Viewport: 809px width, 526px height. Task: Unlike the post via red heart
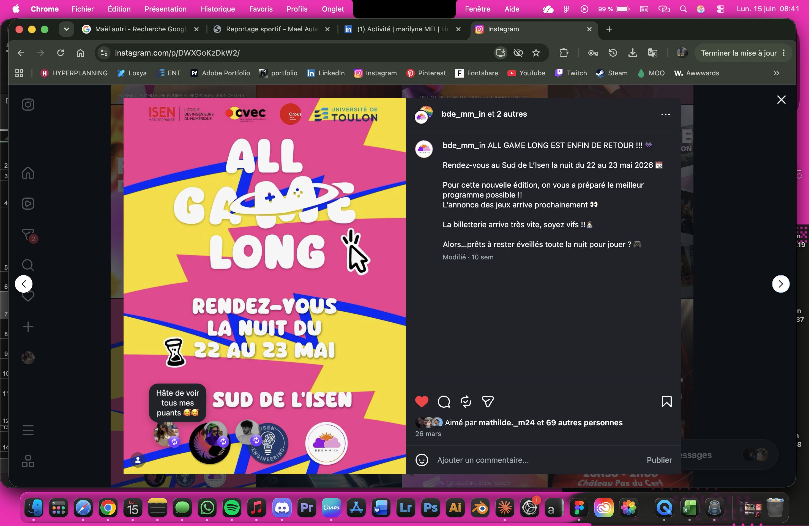coord(422,402)
